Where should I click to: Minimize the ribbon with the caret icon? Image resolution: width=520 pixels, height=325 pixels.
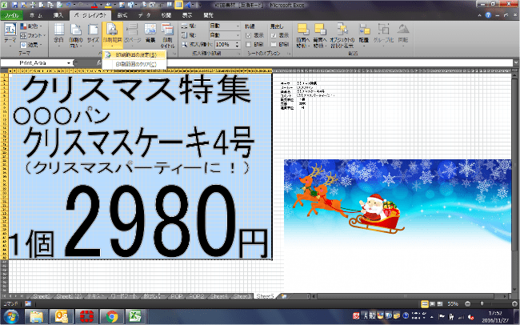(479, 15)
